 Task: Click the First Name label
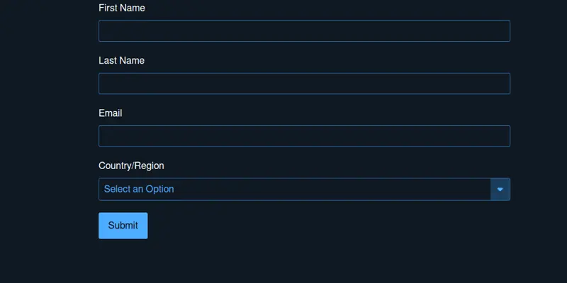(x=123, y=8)
